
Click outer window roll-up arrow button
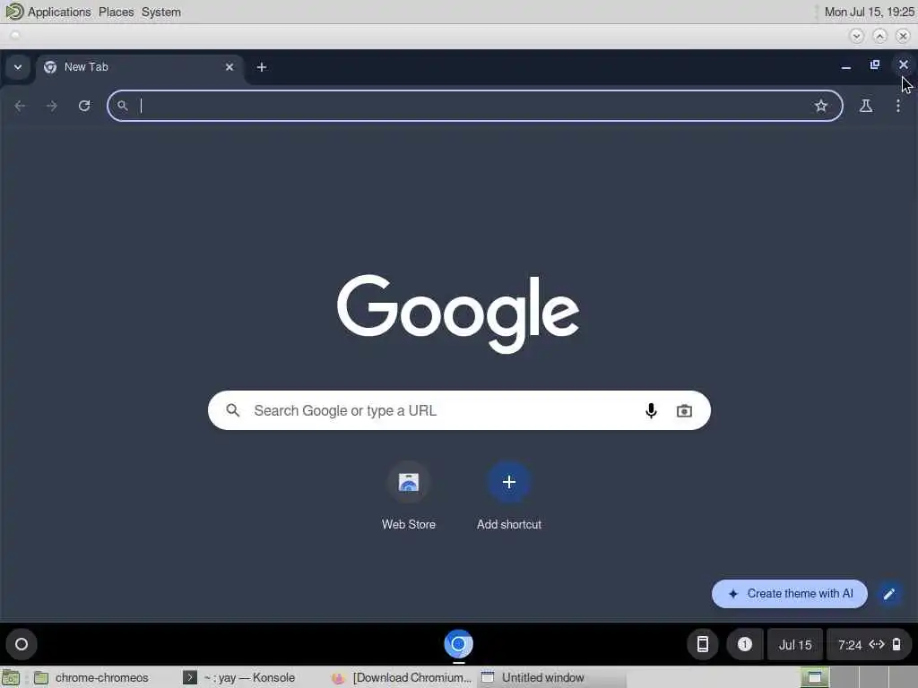[x=879, y=36]
